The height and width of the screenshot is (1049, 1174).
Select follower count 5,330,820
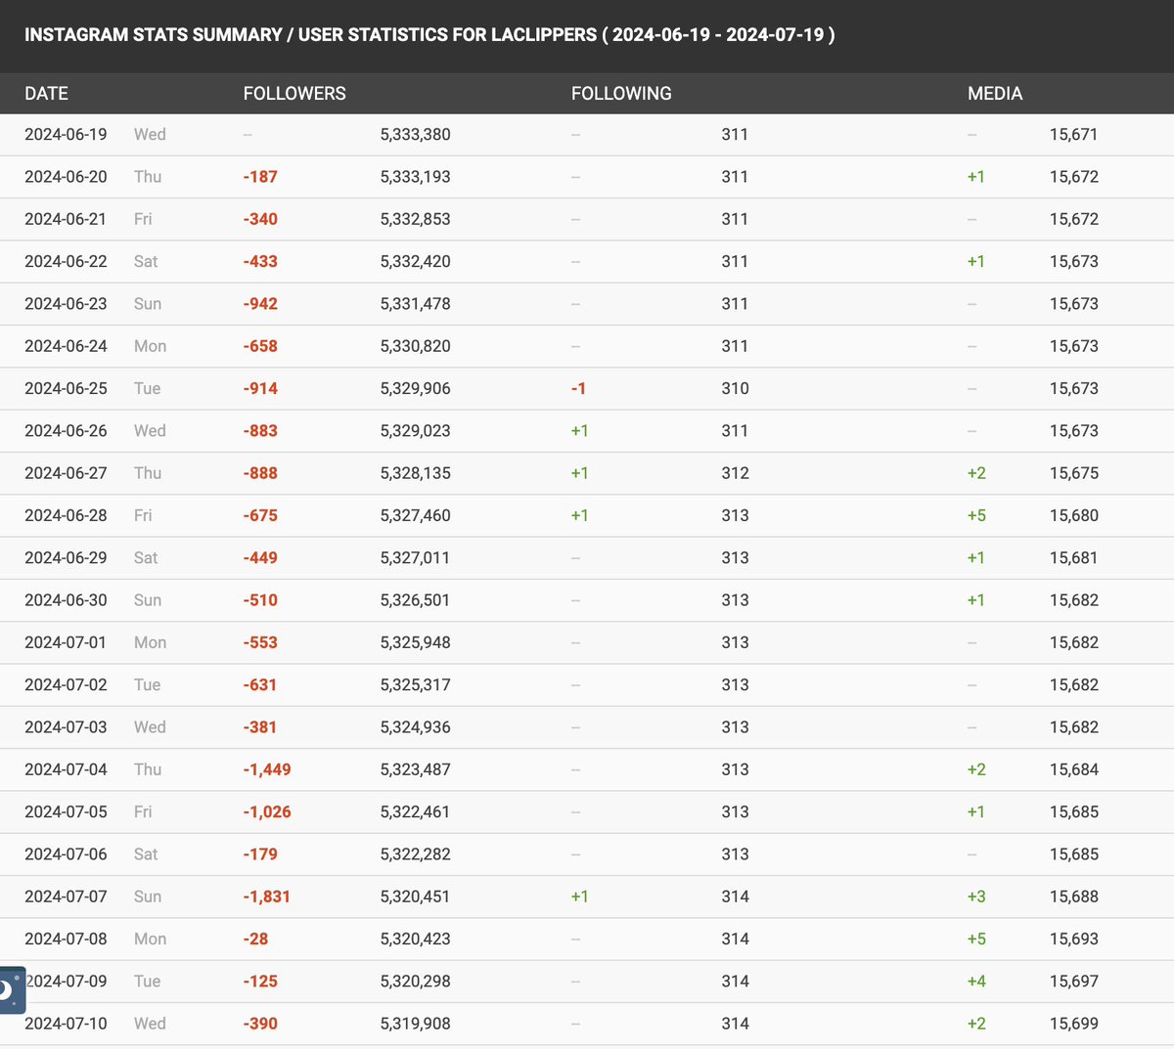click(415, 346)
